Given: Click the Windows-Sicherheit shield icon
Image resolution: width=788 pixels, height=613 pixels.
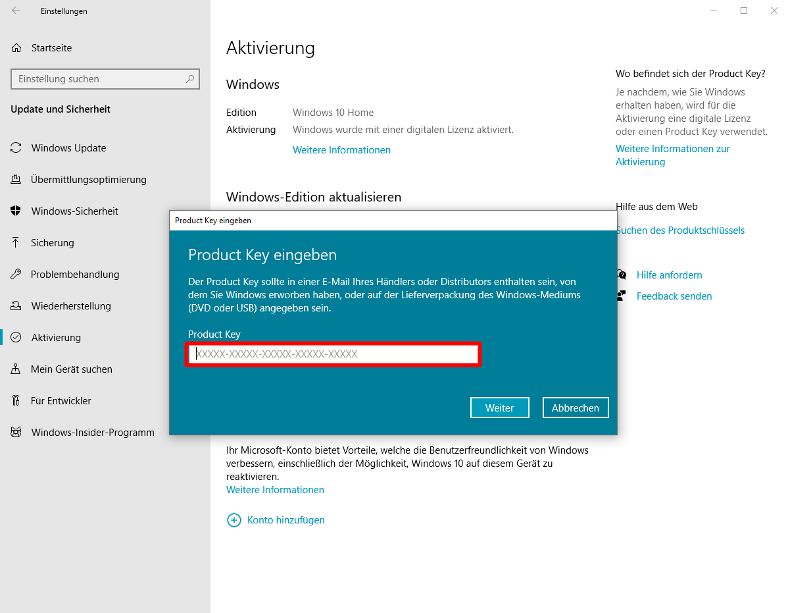Looking at the screenshot, I should [x=16, y=211].
